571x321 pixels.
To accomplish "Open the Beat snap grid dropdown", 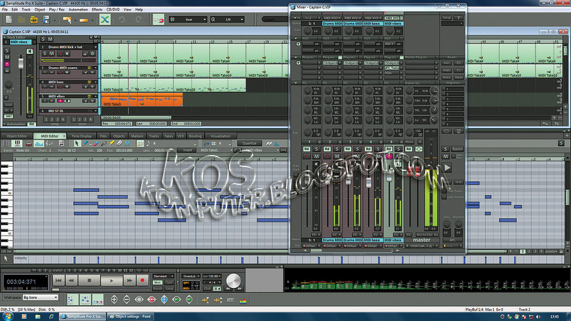I will click(x=188, y=20).
